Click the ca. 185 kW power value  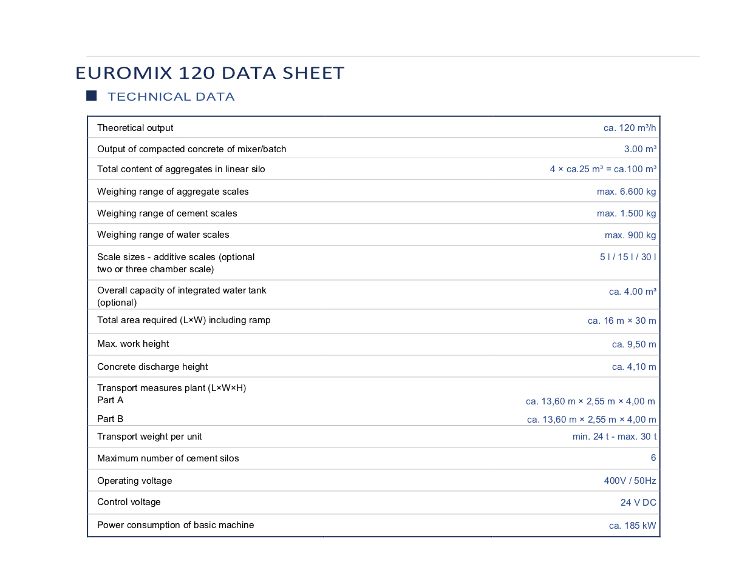click(632, 526)
